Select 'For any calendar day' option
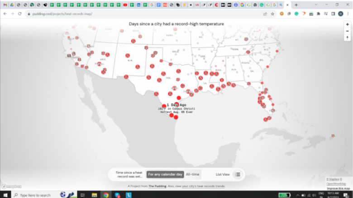 pyautogui.click(x=165, y=174)
